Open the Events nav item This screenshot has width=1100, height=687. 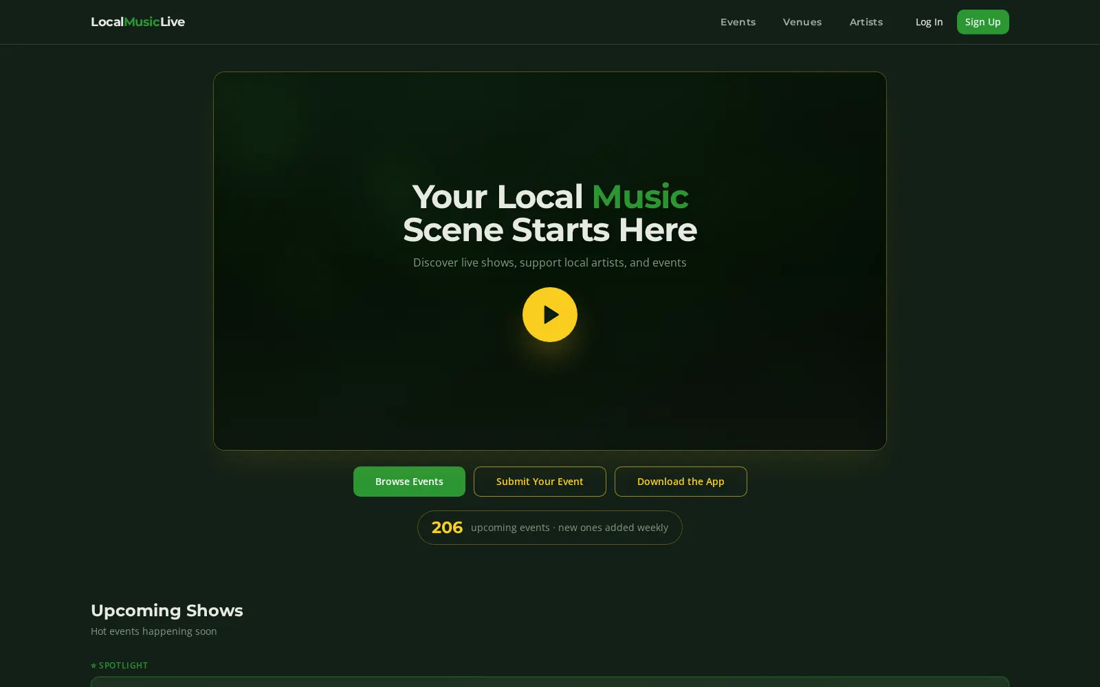[x=738, y=22]
